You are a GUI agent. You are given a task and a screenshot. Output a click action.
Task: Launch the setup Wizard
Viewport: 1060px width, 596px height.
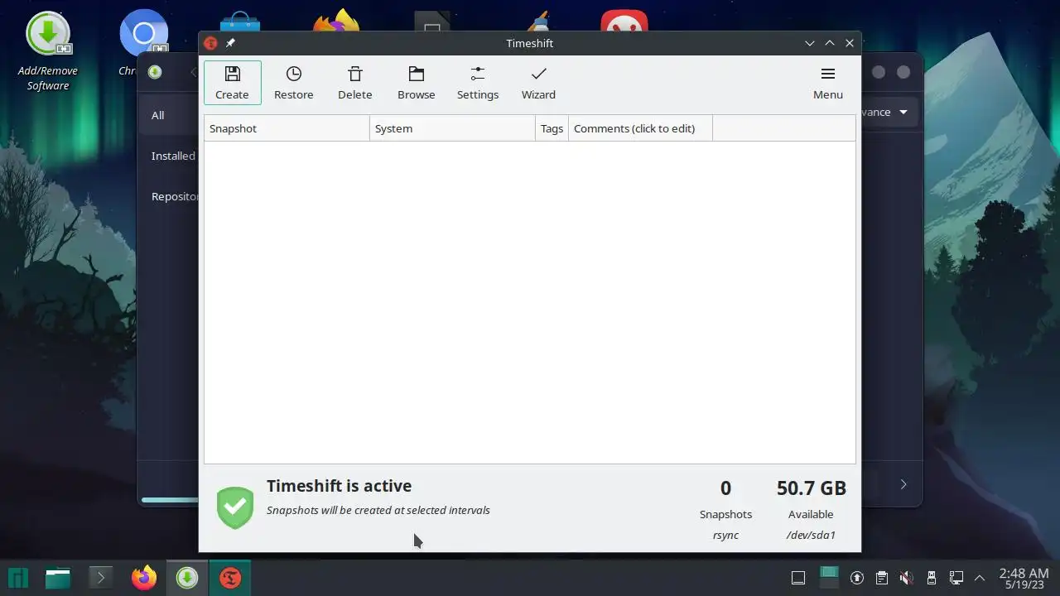click(538, 83)
